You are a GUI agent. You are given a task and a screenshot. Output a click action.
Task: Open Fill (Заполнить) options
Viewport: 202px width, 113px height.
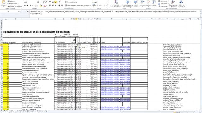[163, 3]
